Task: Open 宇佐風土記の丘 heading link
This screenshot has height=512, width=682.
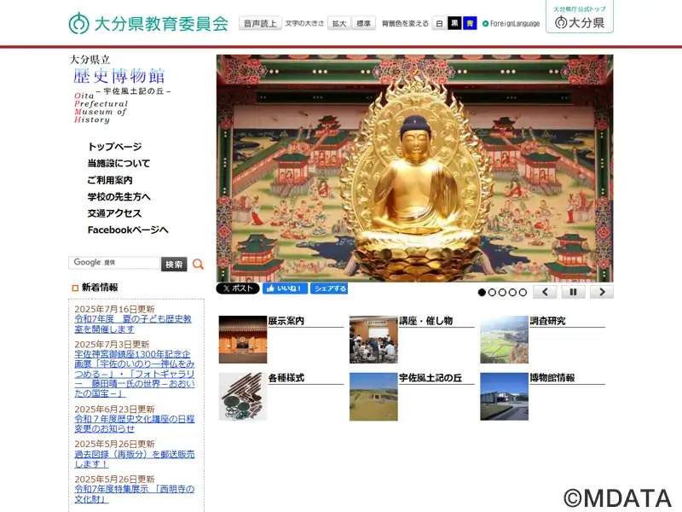Action: point(431,378)
